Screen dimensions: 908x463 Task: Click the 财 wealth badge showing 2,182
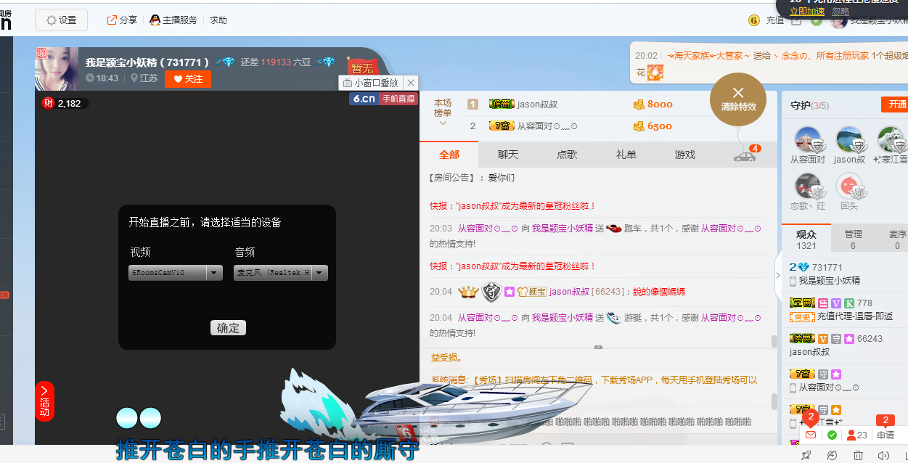click(x=48, y=103)
